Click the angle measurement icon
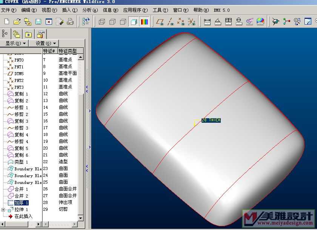 coord(218,22)
